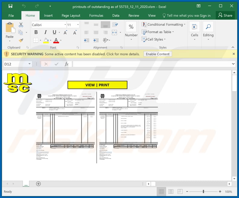The height and width of the screenshot is (198, 239).
Task: Apply the red Font Color
Action: tap(56, 41)
